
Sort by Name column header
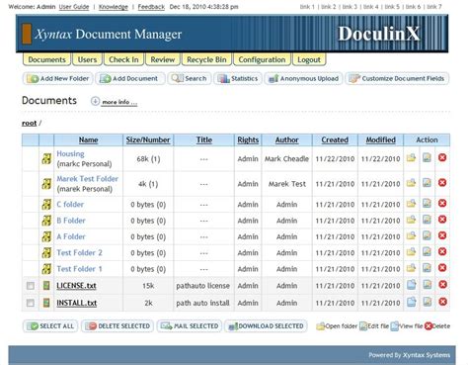[x=88, y=139]
